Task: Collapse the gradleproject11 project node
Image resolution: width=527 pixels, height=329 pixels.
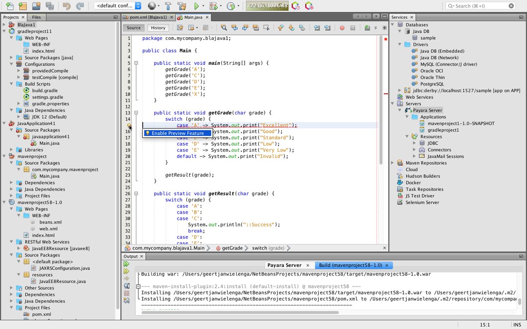Action: pos(4,31)
